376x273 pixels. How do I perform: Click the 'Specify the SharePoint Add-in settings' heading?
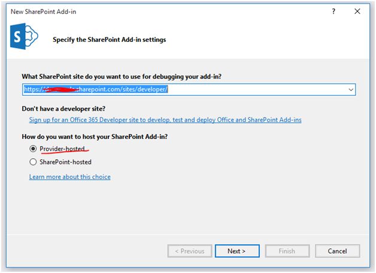pos(110,40)
